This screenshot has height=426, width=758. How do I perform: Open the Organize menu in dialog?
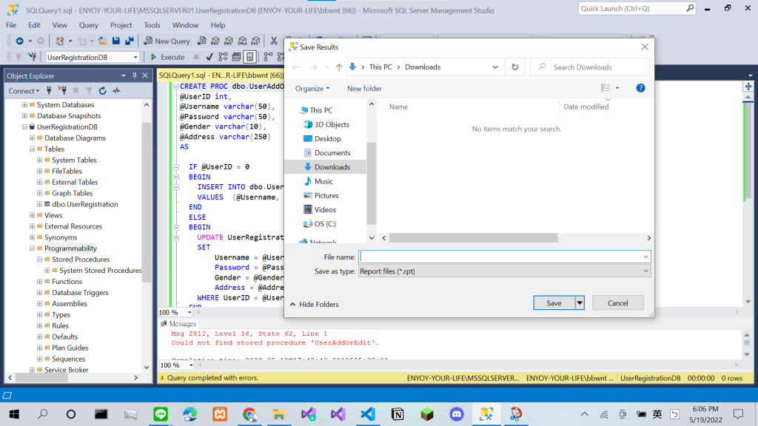(312, 89)
